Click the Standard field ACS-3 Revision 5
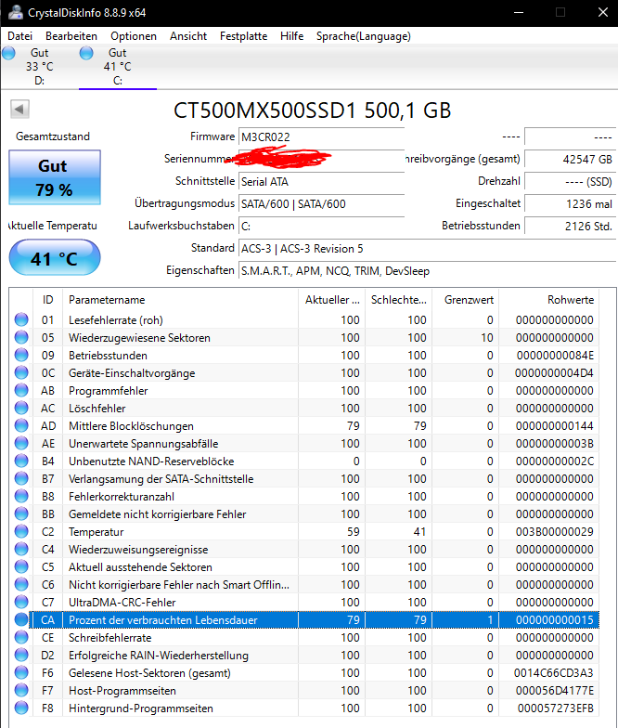 coord(427,249)
